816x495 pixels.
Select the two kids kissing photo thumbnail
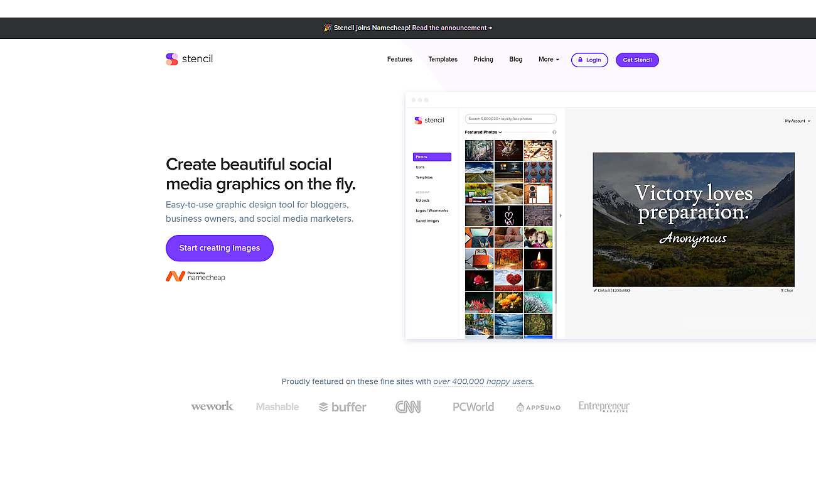[538, 237]
